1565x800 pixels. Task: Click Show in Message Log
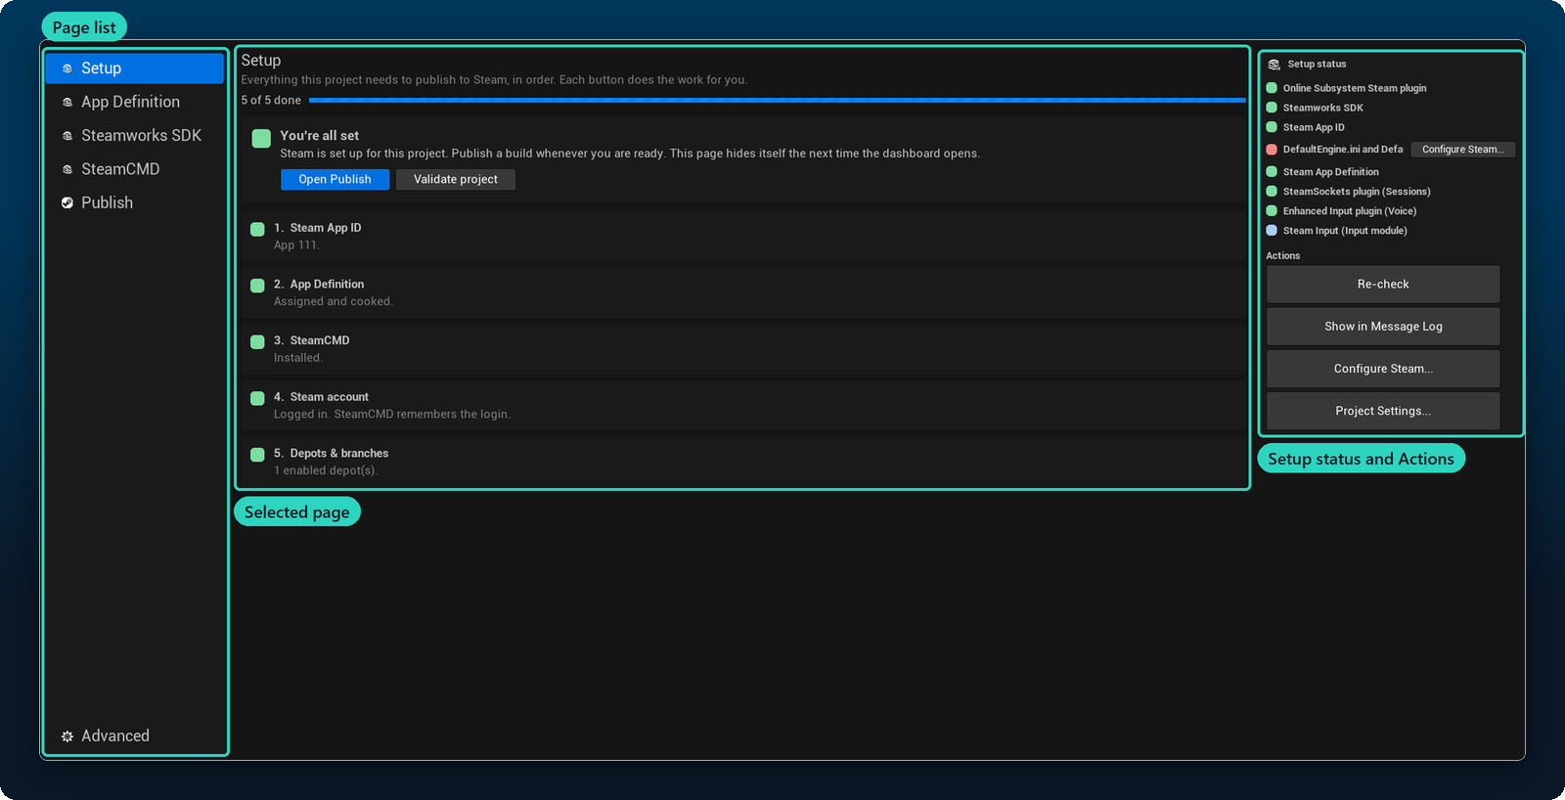click(1383, 327)
